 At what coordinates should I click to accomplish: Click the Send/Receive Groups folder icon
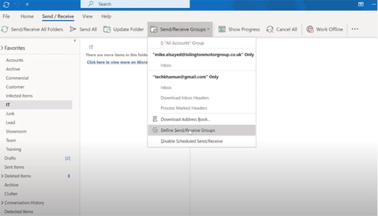(154, 29)
